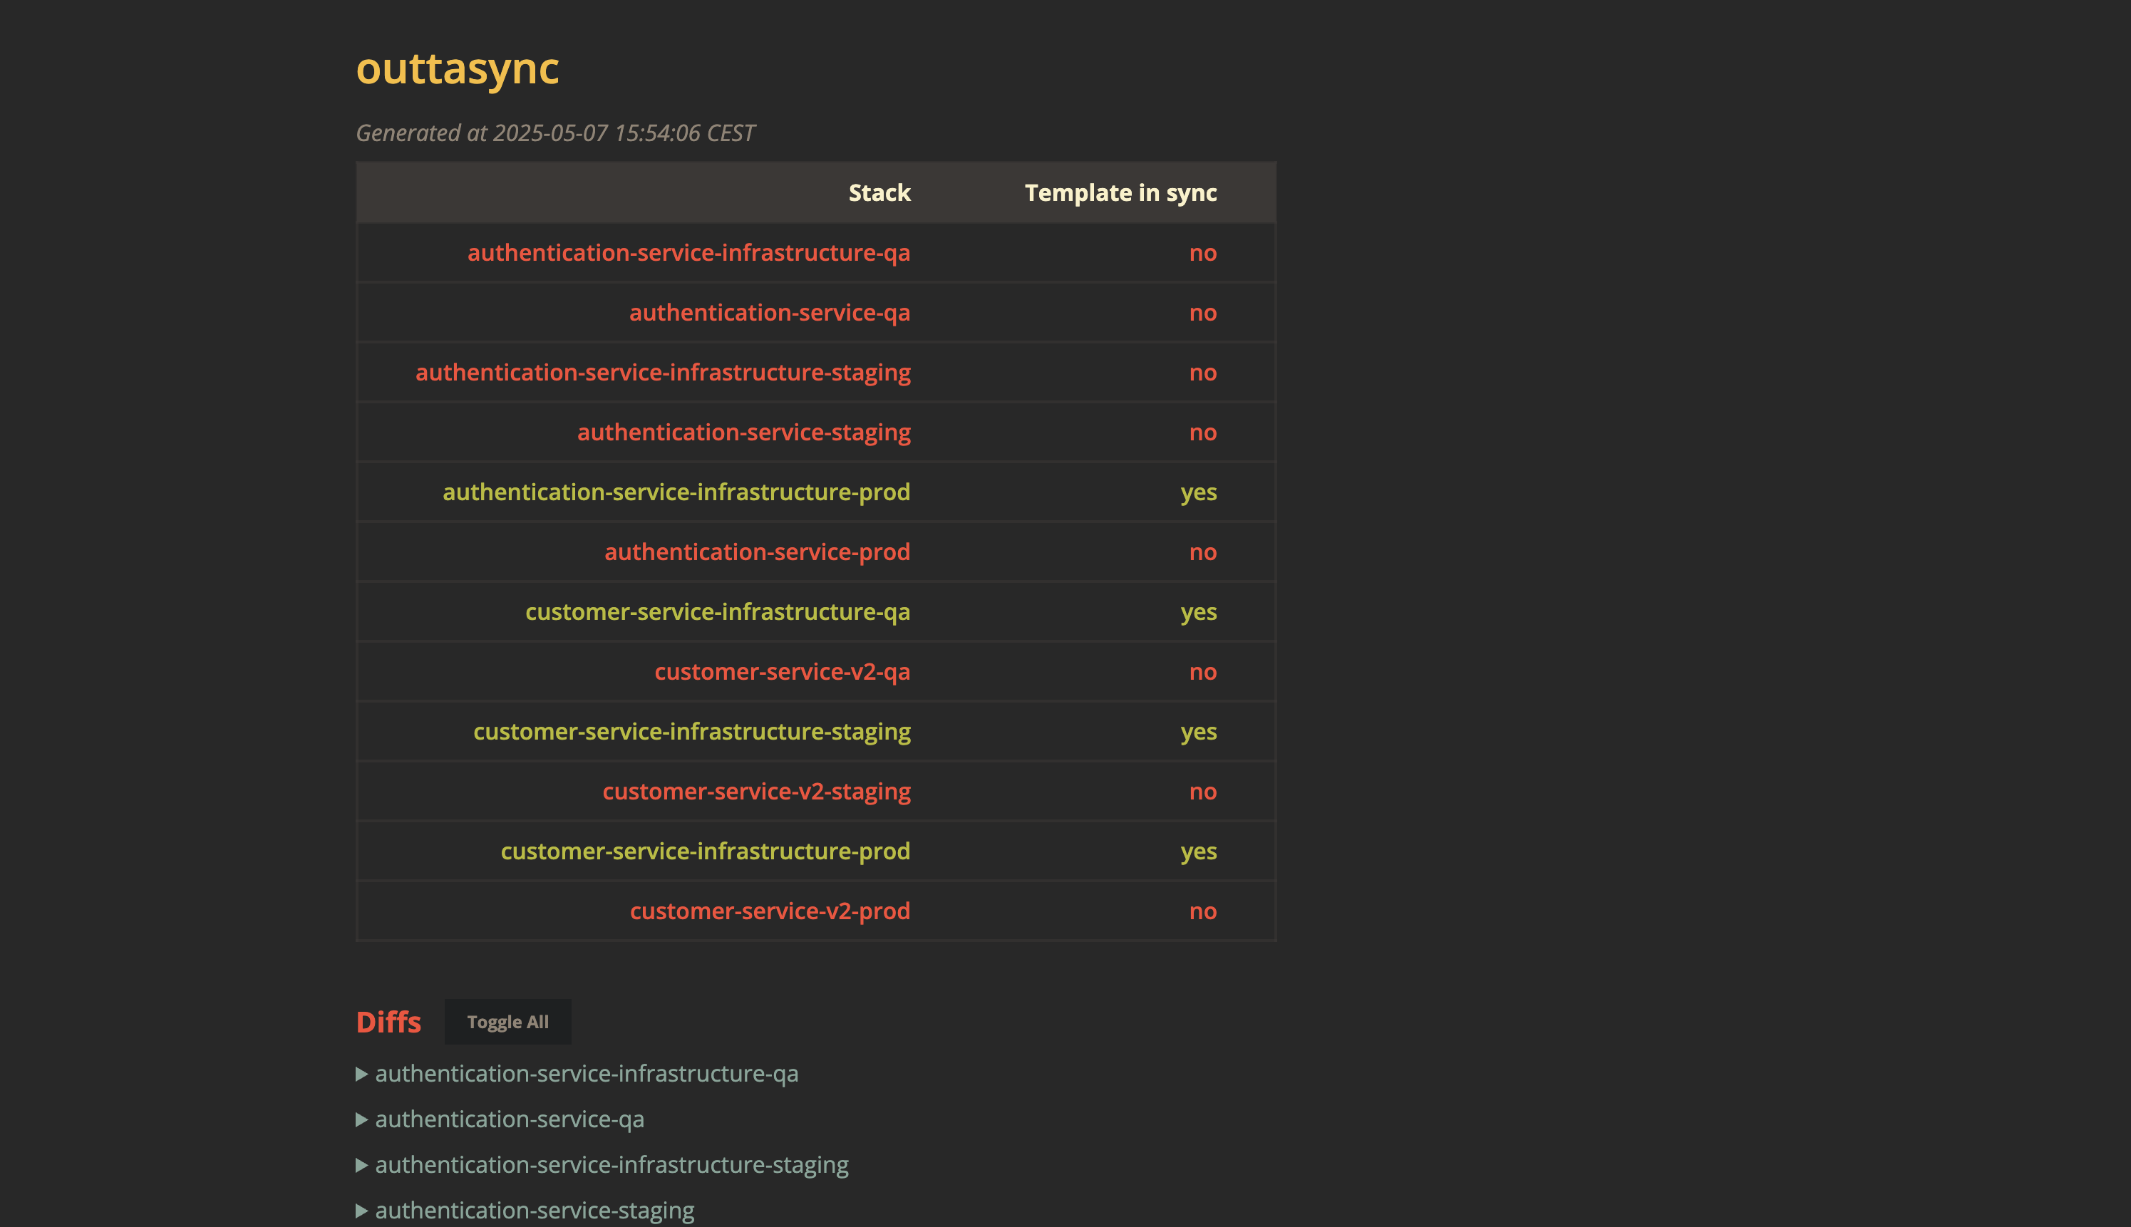
Task: Select authentication-service-qa stack row
Action: click(770, 313)
